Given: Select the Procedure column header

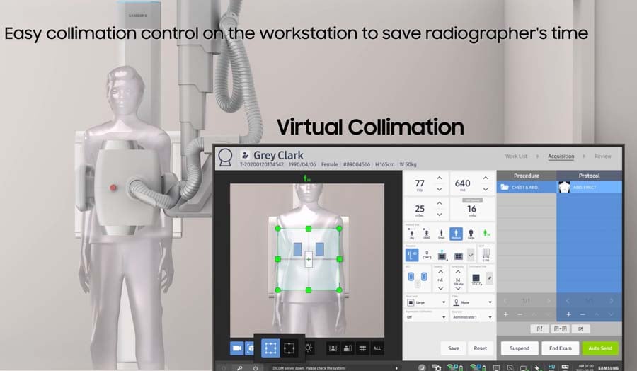Looking at the screenshot, I should coord(527,176).
